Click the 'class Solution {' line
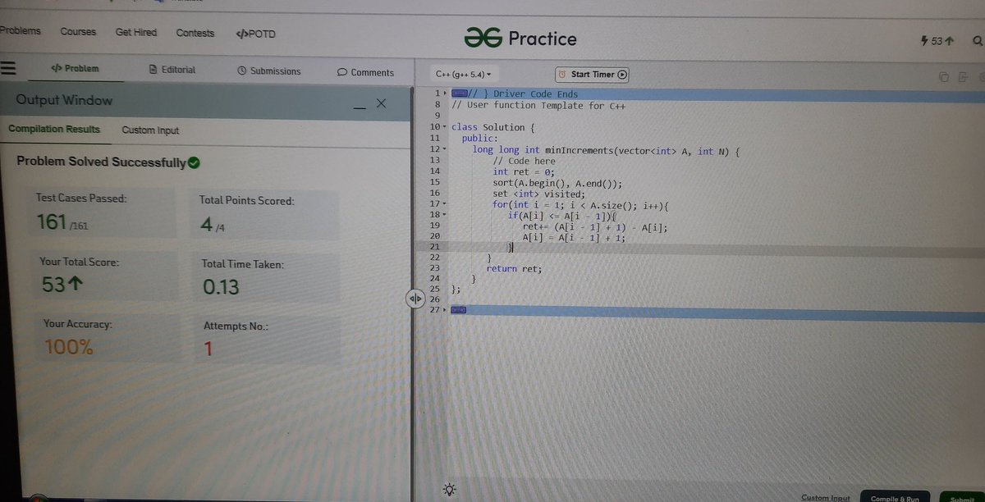985x502 pixels. 493,127
